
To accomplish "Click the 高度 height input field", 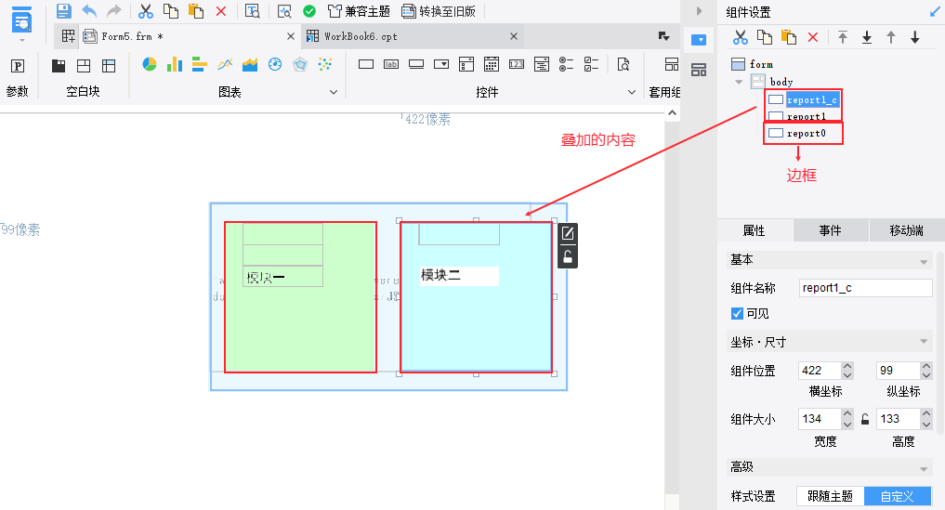I will tap(898, 418).
